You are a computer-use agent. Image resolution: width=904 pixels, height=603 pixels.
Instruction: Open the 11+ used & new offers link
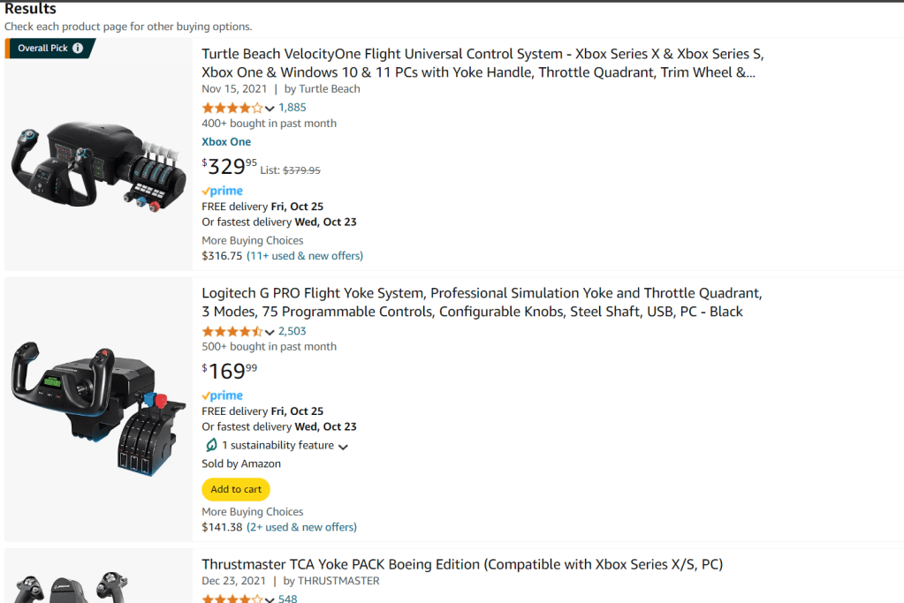pyautogui.click(x=305, y=256)
